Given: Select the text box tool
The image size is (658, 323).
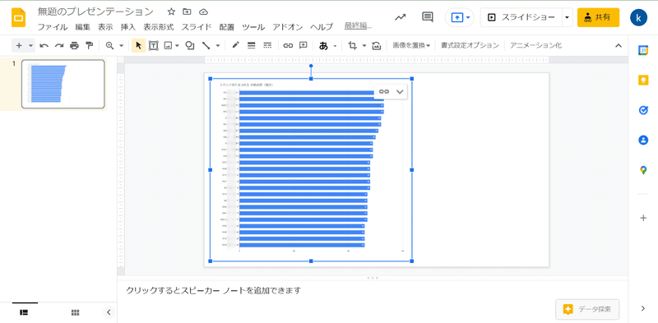Looking at the screenshot, I should (x=154, y=46).
